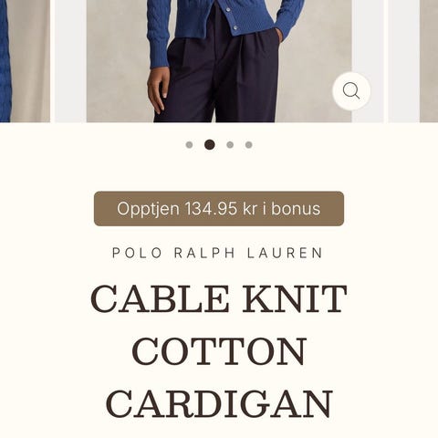Screen dimensions: 438x438
Task: Show previous photo peeking at left edge
Action: (25, 61)
